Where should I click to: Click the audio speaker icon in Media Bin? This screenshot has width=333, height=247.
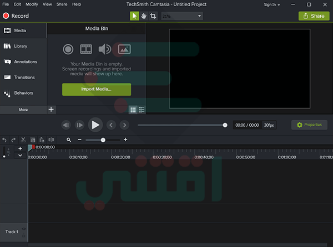[x=105, y=49]
